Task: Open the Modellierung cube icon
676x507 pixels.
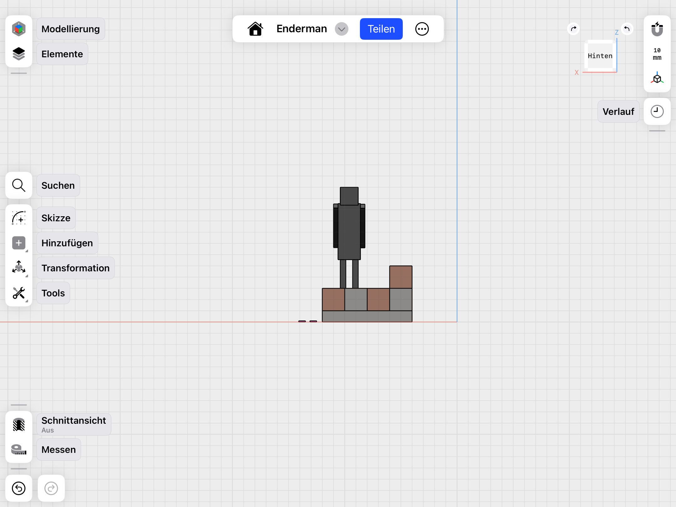Action: (19, 29)
